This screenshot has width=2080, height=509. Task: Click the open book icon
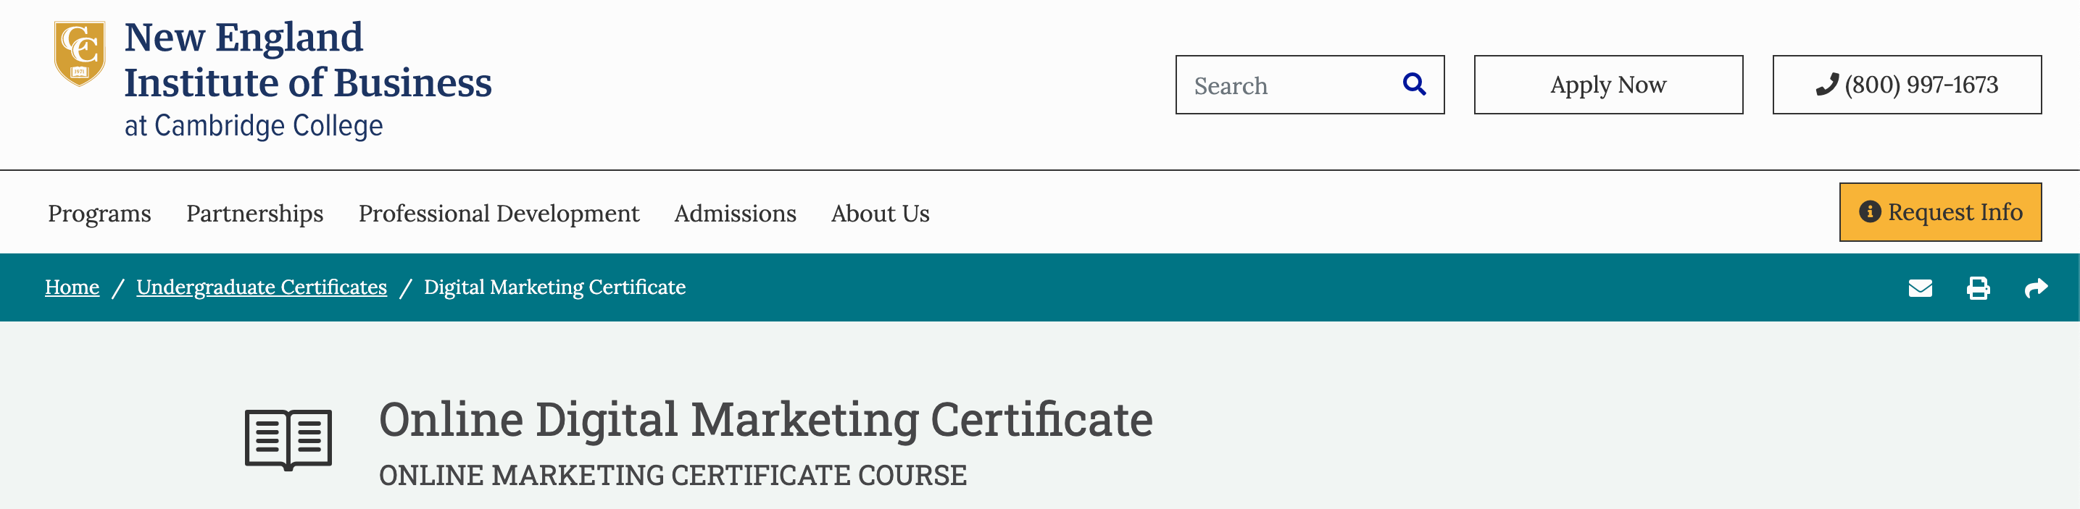[x=288, y=439]
